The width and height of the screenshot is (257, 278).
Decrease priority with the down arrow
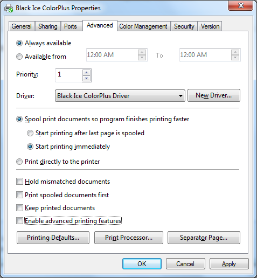point(87,78)
